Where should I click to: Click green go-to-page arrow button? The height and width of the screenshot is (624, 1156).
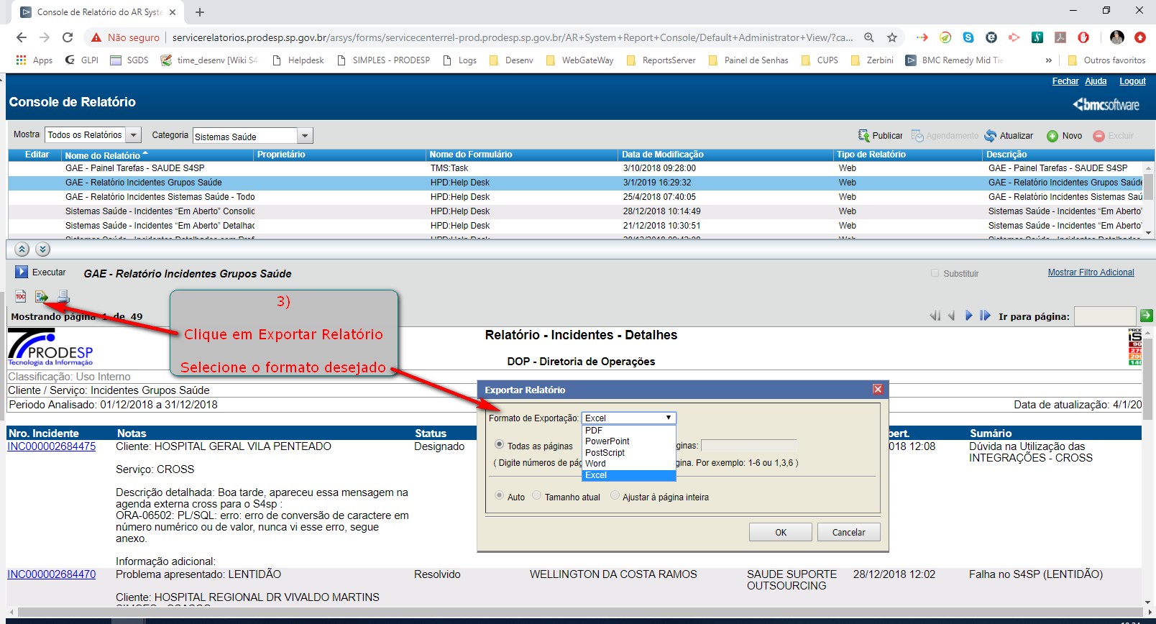click(x=1147, y=316)
